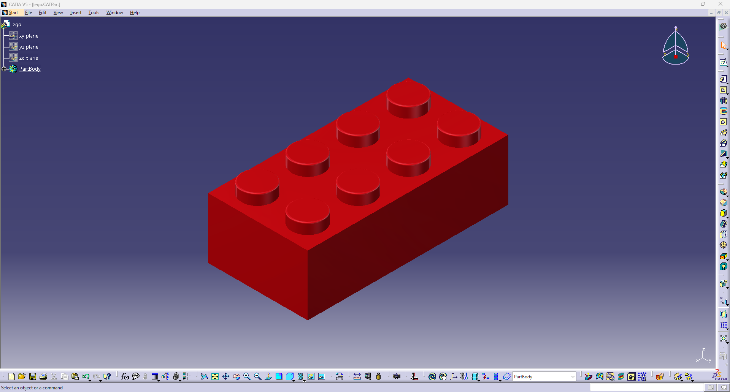The height and width of the screenshot is (392, 730).
Task: Undo the last action
Action: pyautogui.click(x=86, y=376)
